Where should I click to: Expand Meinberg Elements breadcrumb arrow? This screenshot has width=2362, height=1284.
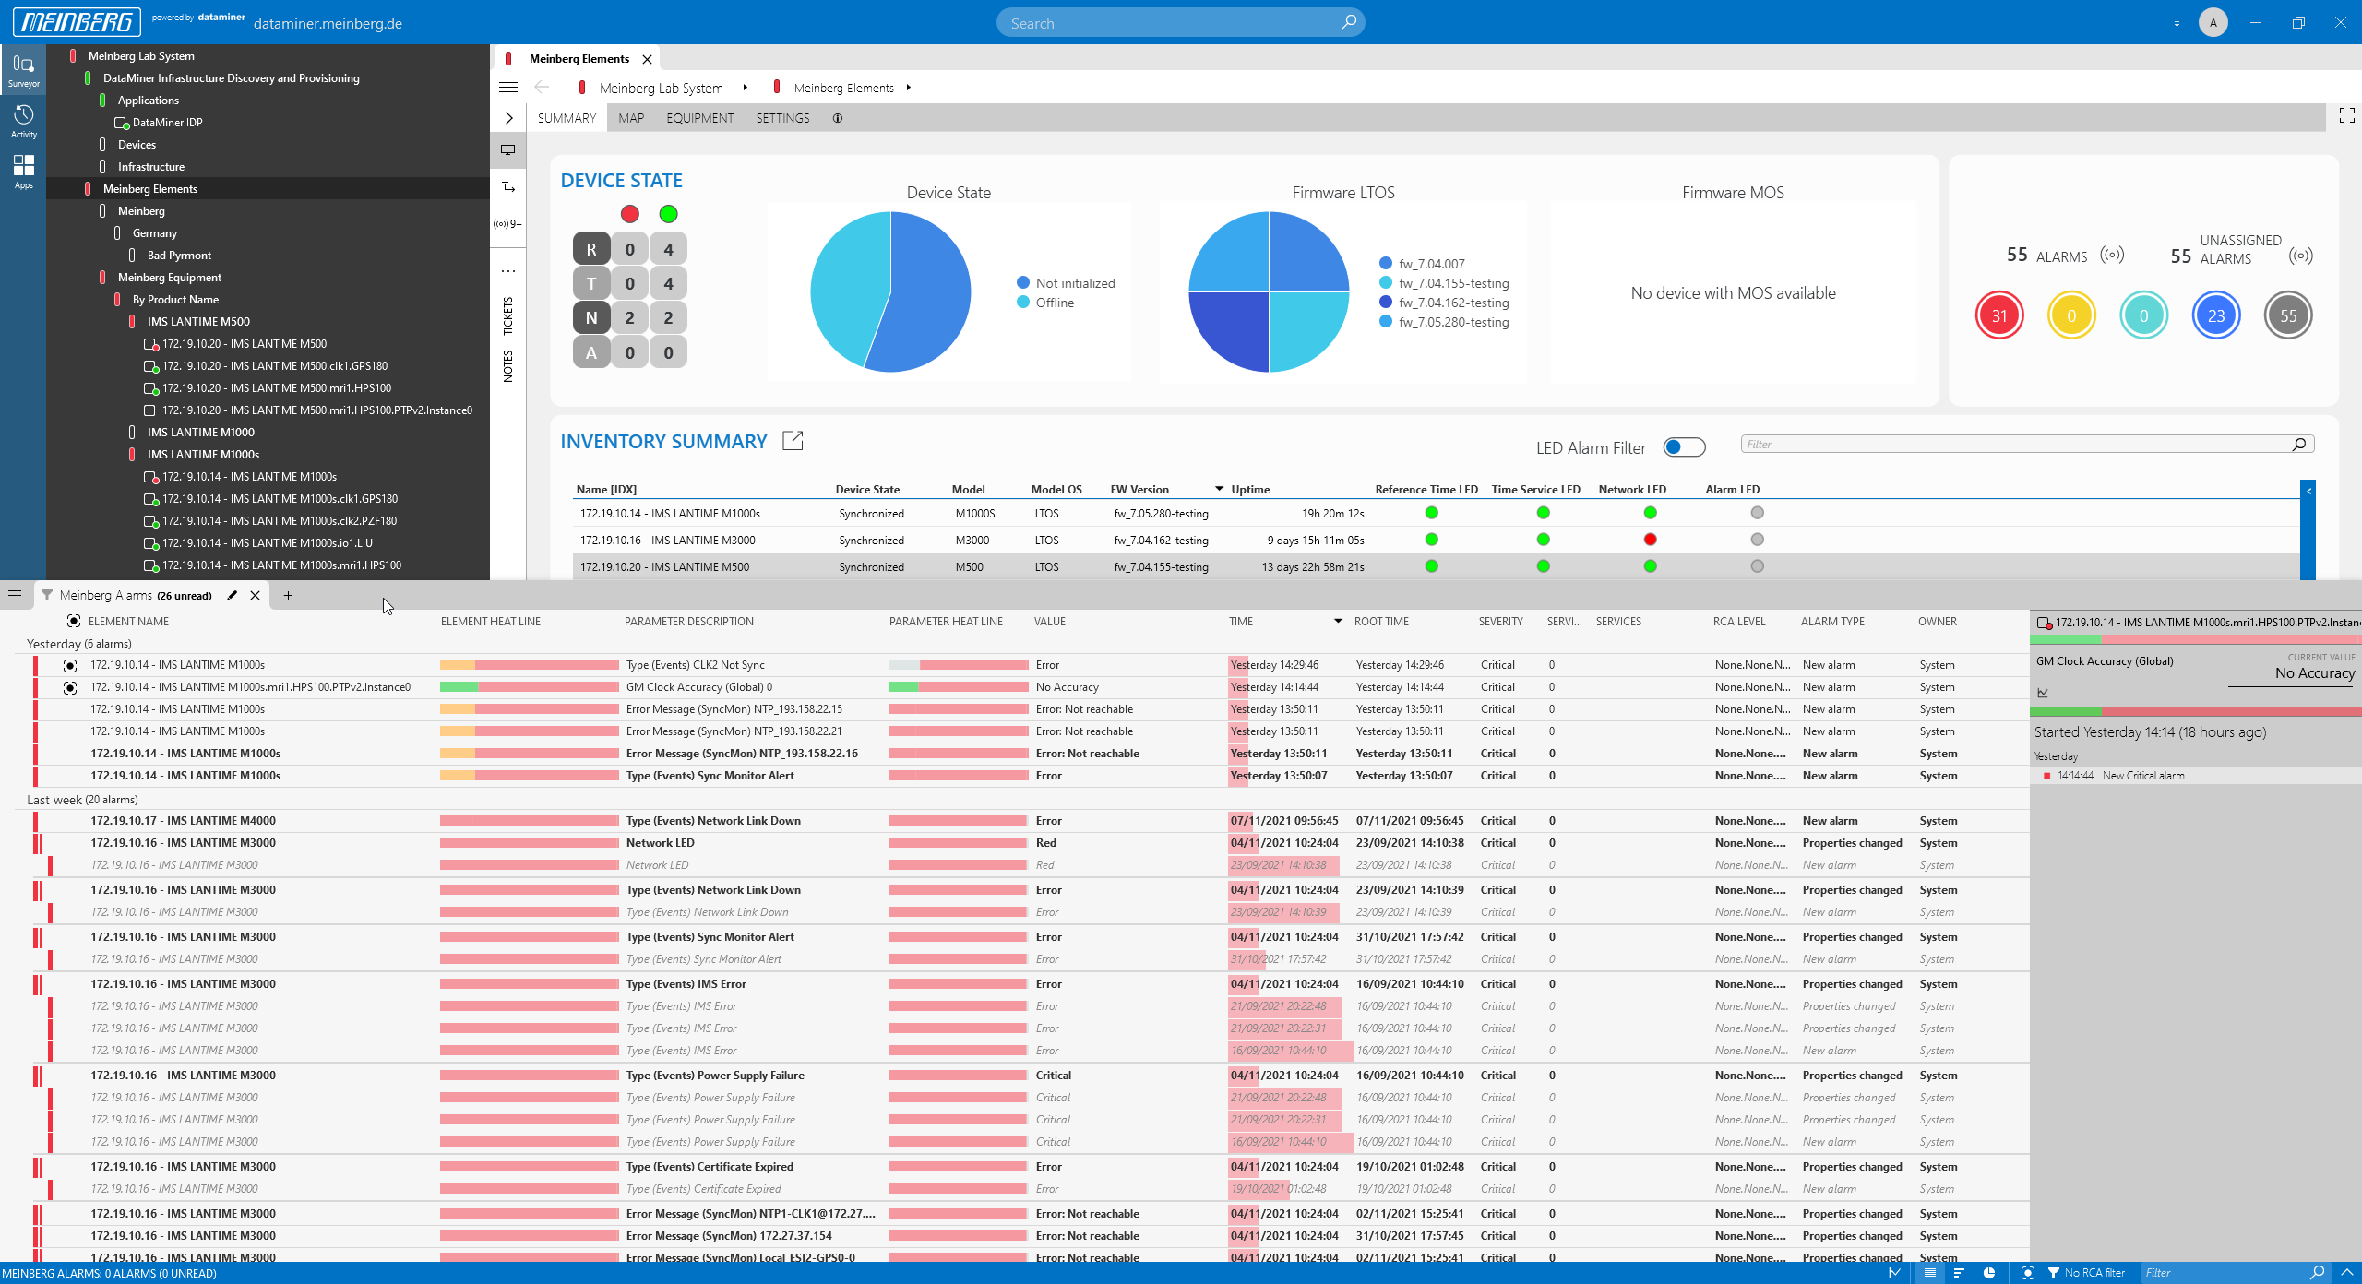[x=909, y=88]
